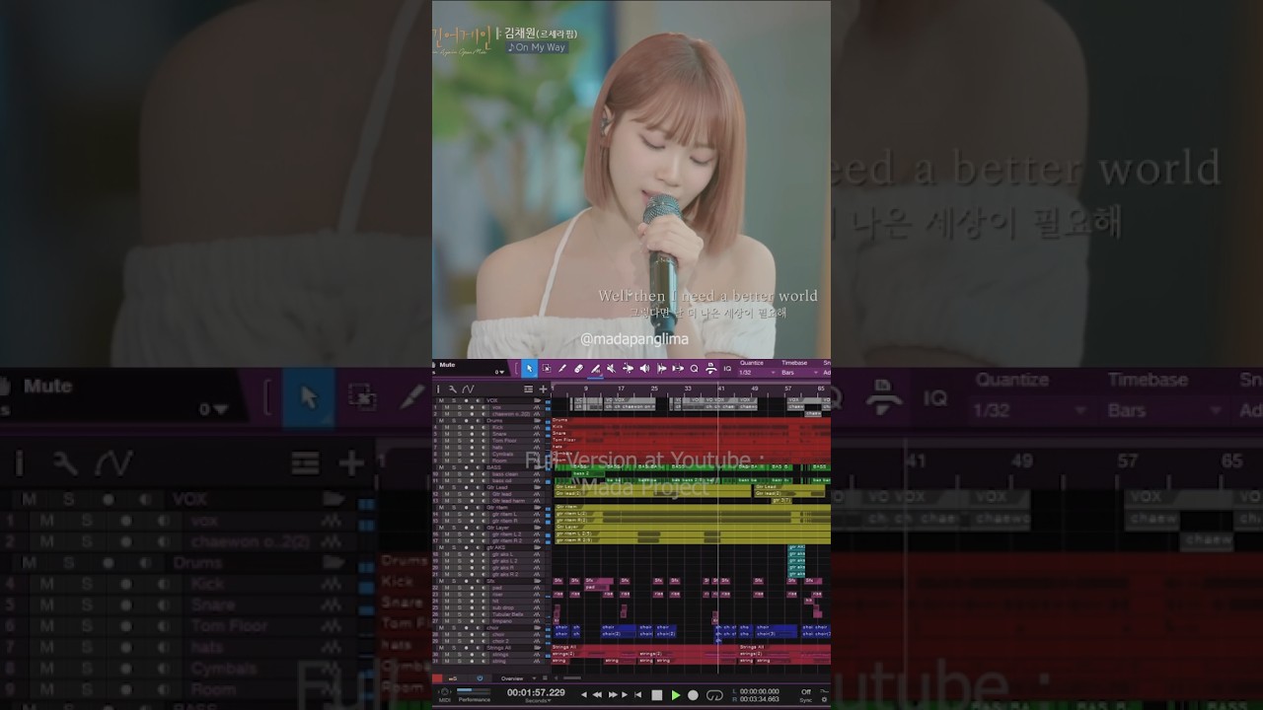This screenshot has width=1263, height=710.
Task: Toggle the loop button
Action: pyautogui.click(x=714, y=695)
